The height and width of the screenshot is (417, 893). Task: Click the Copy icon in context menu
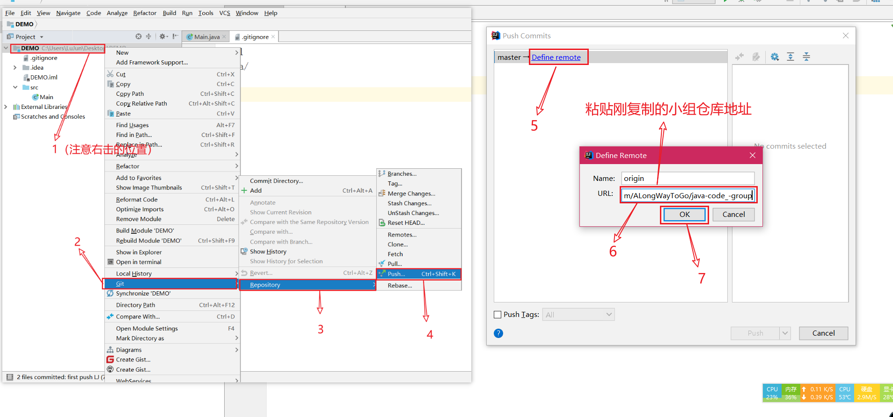point(110,84)
